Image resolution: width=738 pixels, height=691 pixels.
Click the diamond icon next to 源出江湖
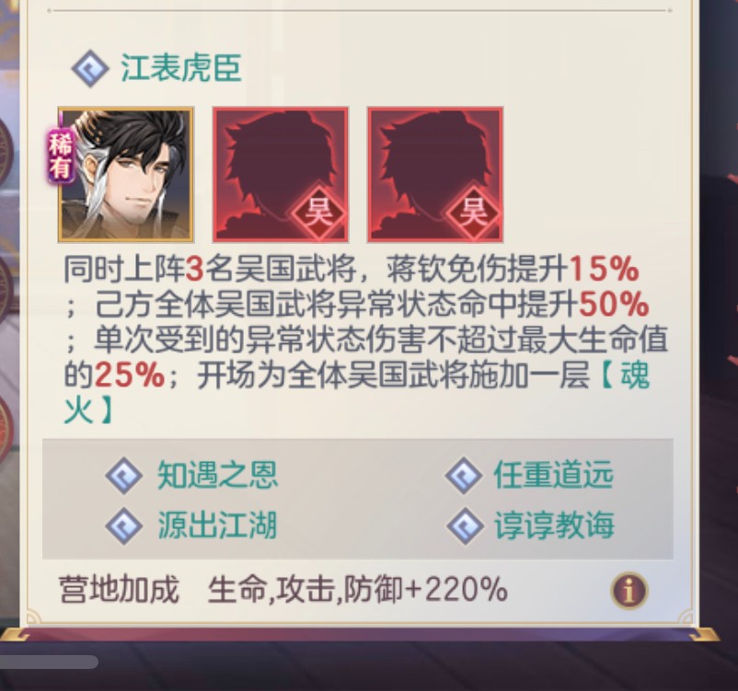point(124,525)
